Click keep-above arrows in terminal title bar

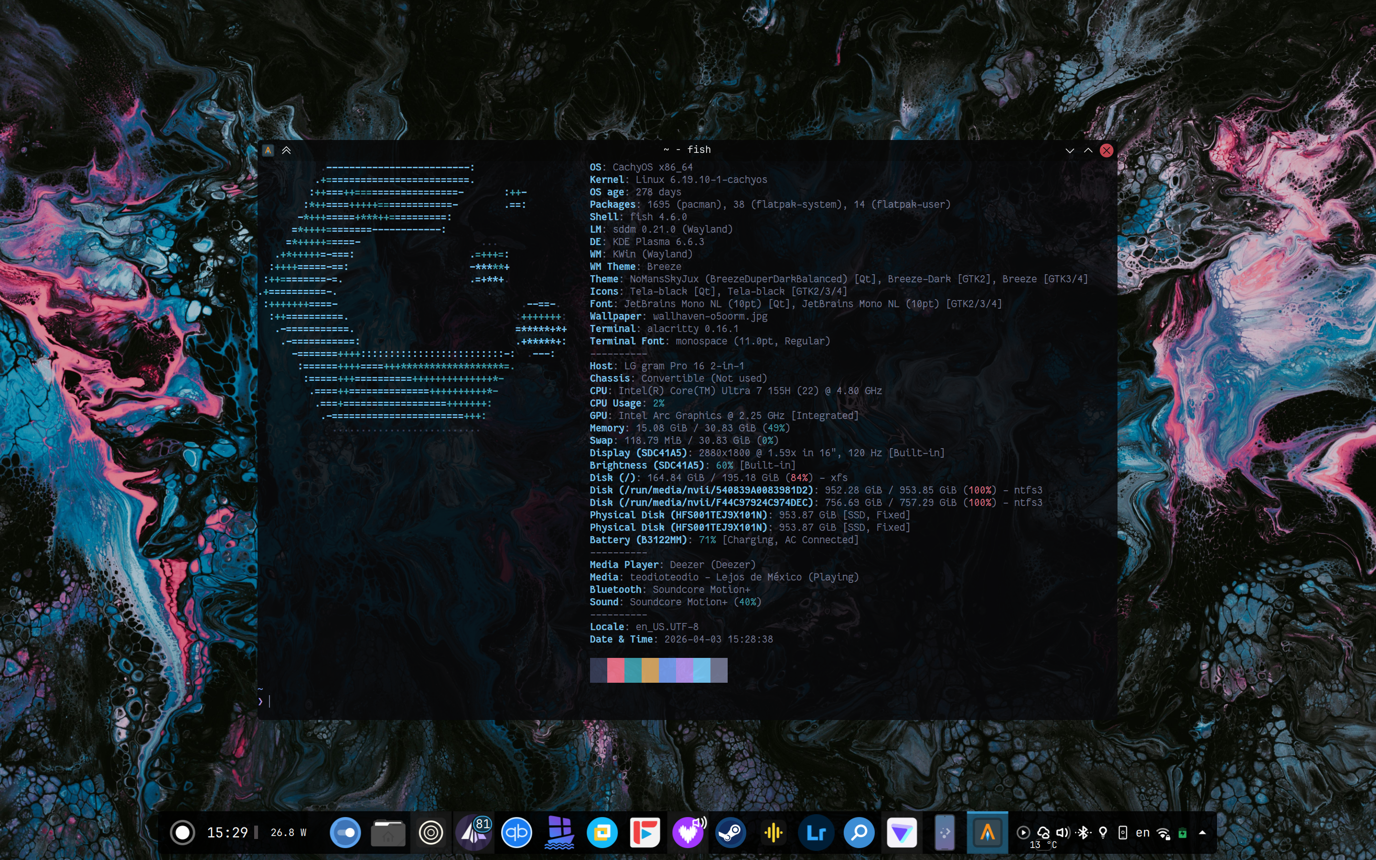(287, 150)
